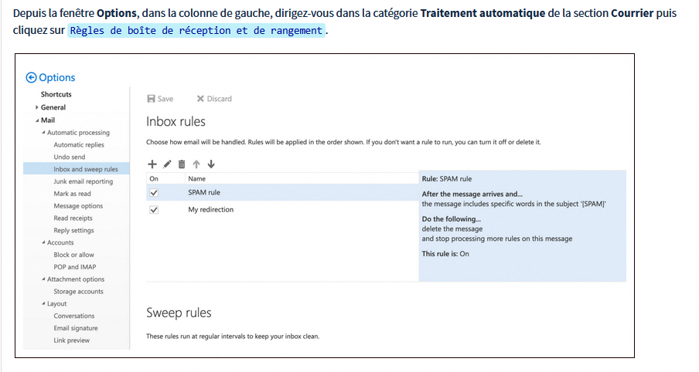The image size is (699, 372).
Task: Click the trash delete rule icon
Action: [182, 164]
